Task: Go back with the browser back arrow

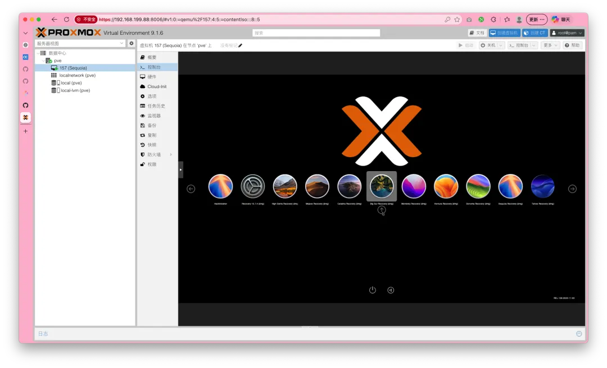Action: pos(54,19)
